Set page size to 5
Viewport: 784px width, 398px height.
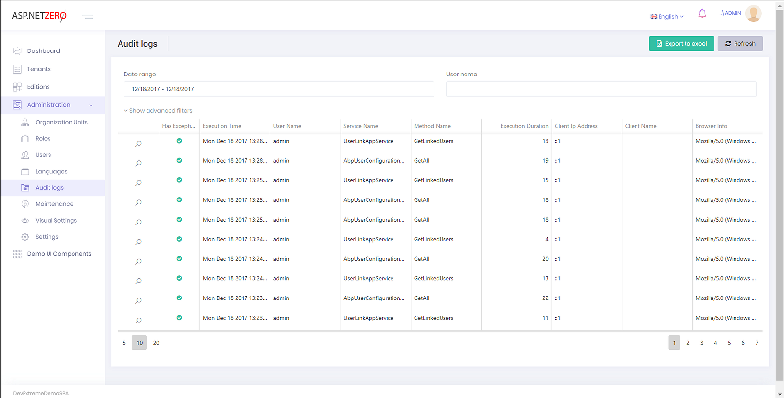pyautogui.click(x=124, y=343)
